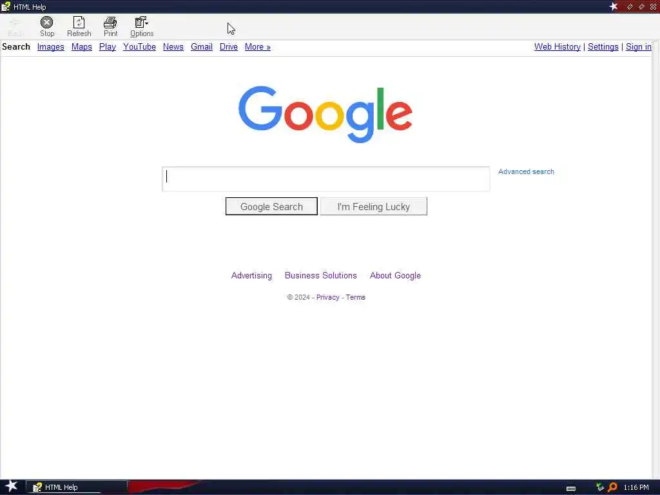Click the greyed-out Back toolbar button
Image resolution: width=660 pixels, height=495 pixels.
point(15,26)
